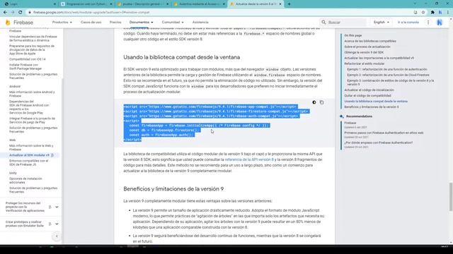Open 'Primeros pasos con Firebase Authentication' recommendation
This screenshot has width=453, height=254.
click(384, 133)
